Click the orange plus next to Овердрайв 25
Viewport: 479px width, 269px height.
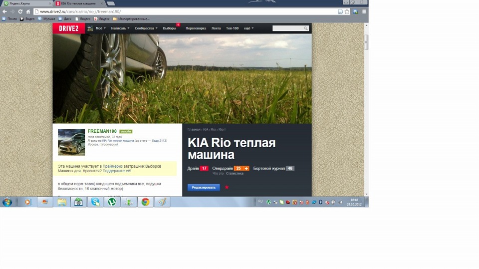point(246,168)
